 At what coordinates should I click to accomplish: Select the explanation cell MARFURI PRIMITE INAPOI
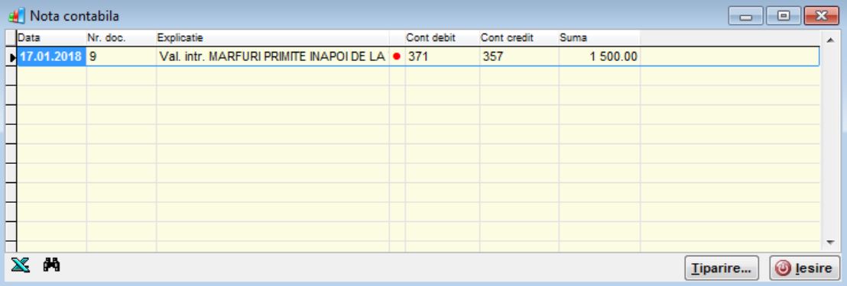click(273, 56)
